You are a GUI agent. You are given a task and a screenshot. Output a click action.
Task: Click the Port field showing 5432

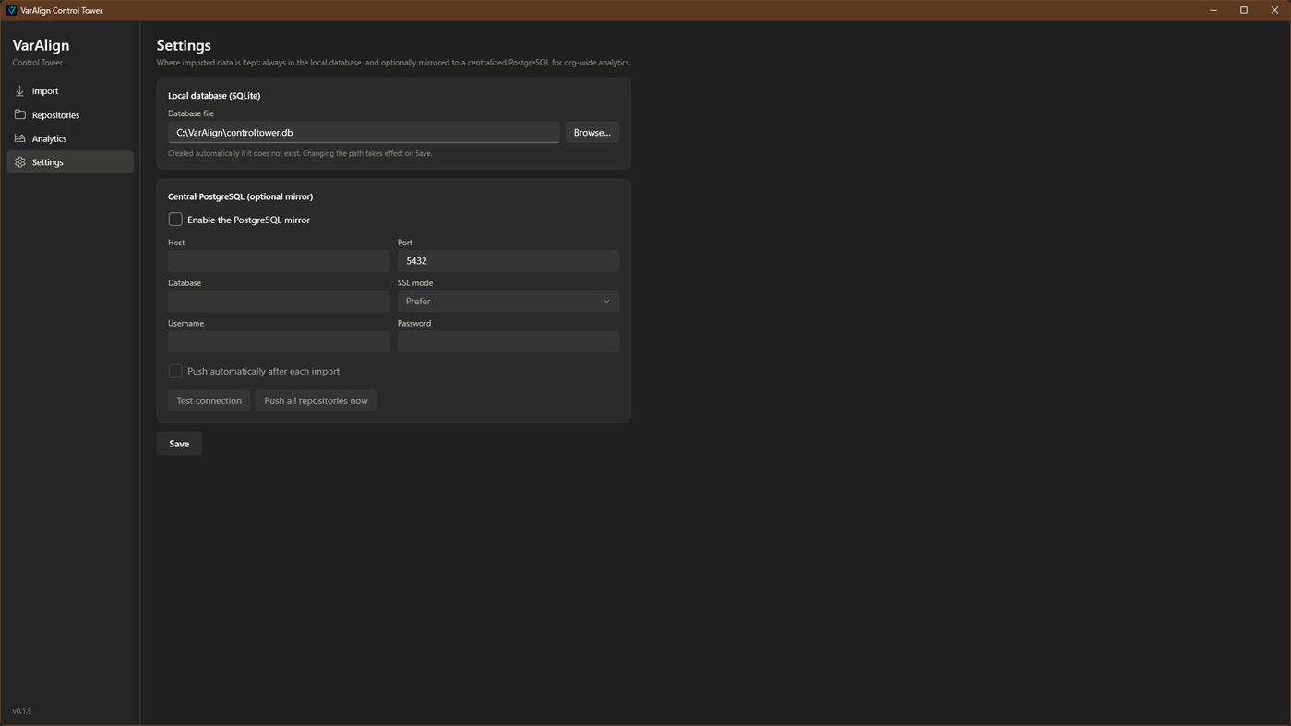coord(508,260)
